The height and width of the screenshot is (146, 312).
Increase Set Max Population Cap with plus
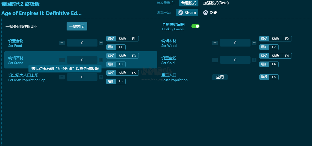click(101, 77)
